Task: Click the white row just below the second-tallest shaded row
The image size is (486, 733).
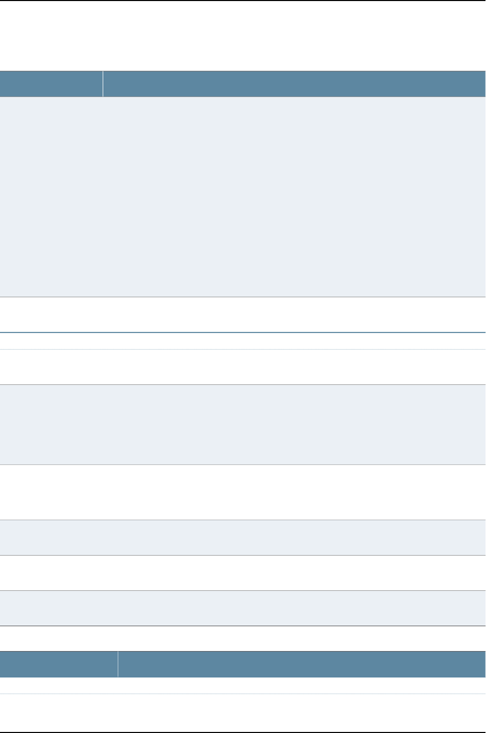Action: coord(243,492)
